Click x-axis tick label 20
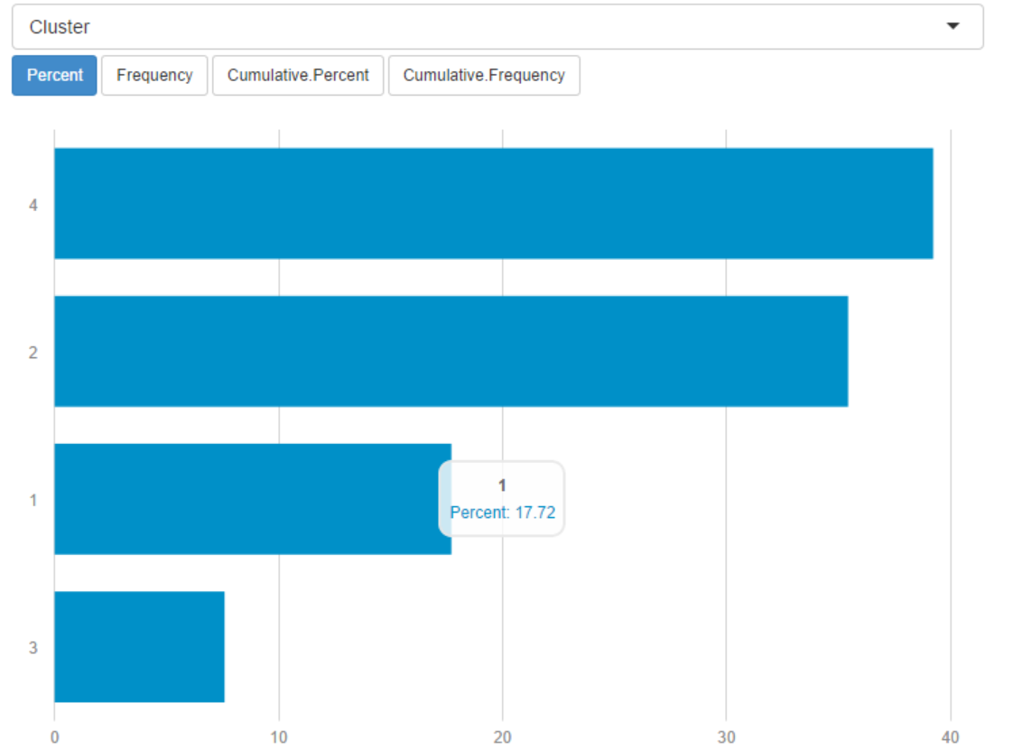 click(x=503, y=737)
